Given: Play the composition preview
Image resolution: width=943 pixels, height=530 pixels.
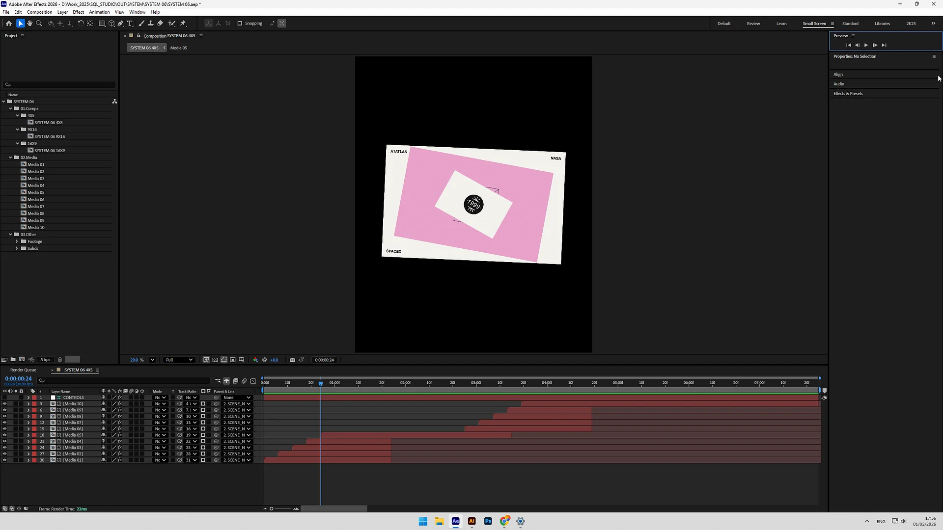Looking at the screenshot, I should [x=866, y=45].
